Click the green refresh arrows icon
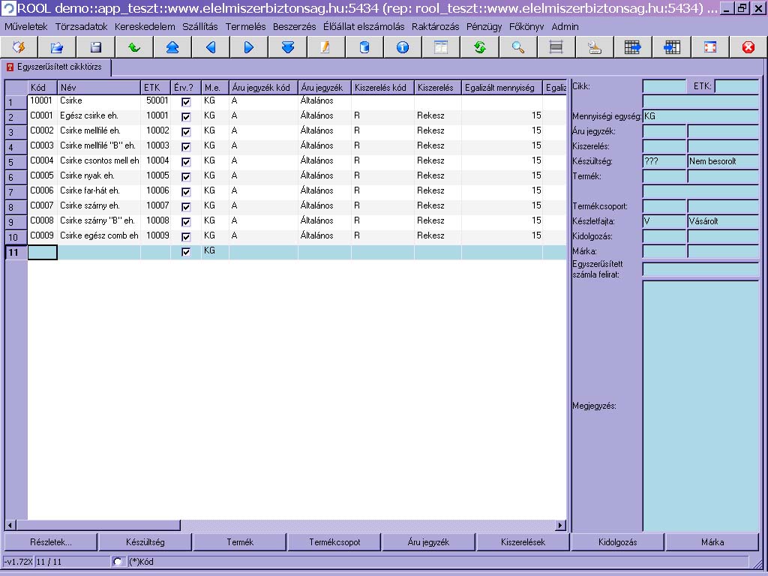The width and height of the screenshot is (768, 576). tap(480, 47)
